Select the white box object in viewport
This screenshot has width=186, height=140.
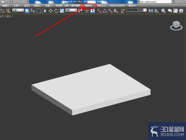pyautogui.click(x=91, y=89)
